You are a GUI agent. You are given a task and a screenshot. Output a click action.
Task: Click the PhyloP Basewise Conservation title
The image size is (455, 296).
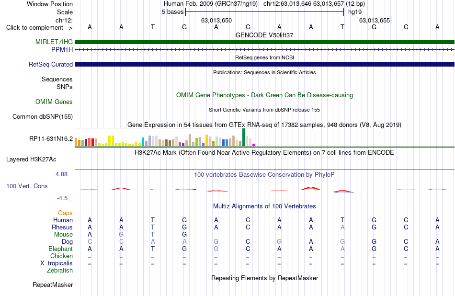264,175
